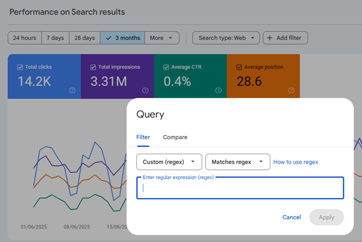This screenshot has height=242, width=362.
Task: Toggle the Average CTR checkbox
Action: (166, 67)
